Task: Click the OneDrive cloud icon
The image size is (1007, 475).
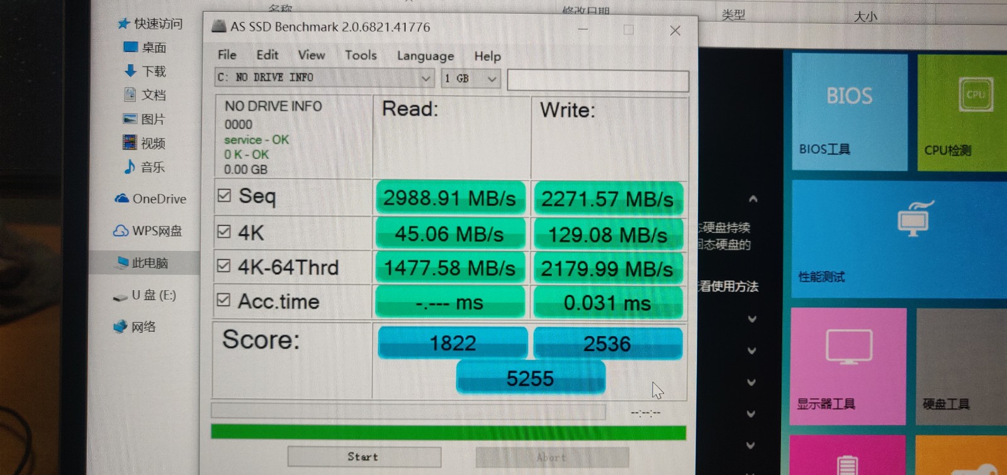Action: tap(121, 199)
